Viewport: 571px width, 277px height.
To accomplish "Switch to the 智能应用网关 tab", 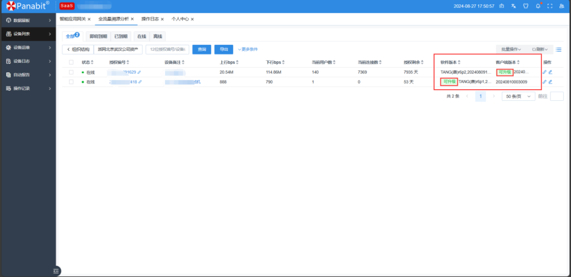I will [73, 19].
